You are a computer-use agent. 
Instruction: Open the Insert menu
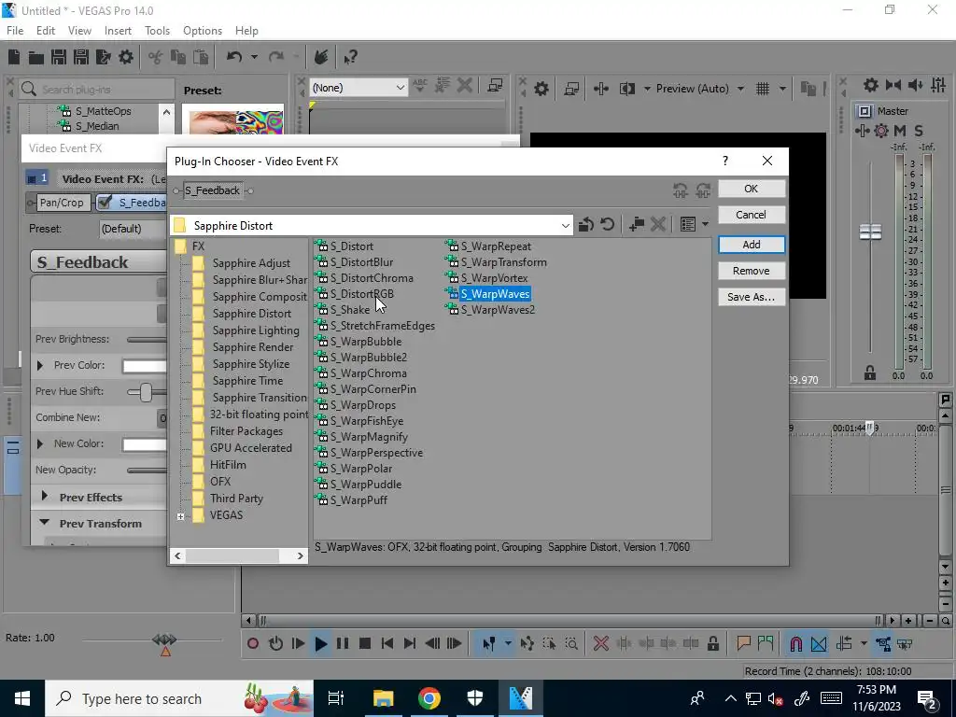pyautogui.click(x=118, y=31)
